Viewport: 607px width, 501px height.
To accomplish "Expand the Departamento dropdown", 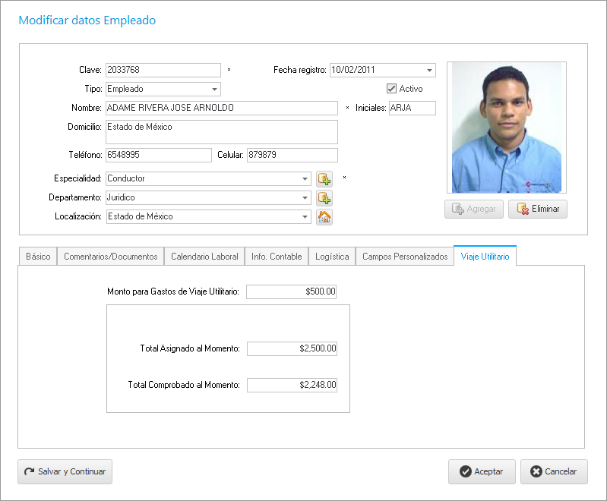I will coord(305,198).
